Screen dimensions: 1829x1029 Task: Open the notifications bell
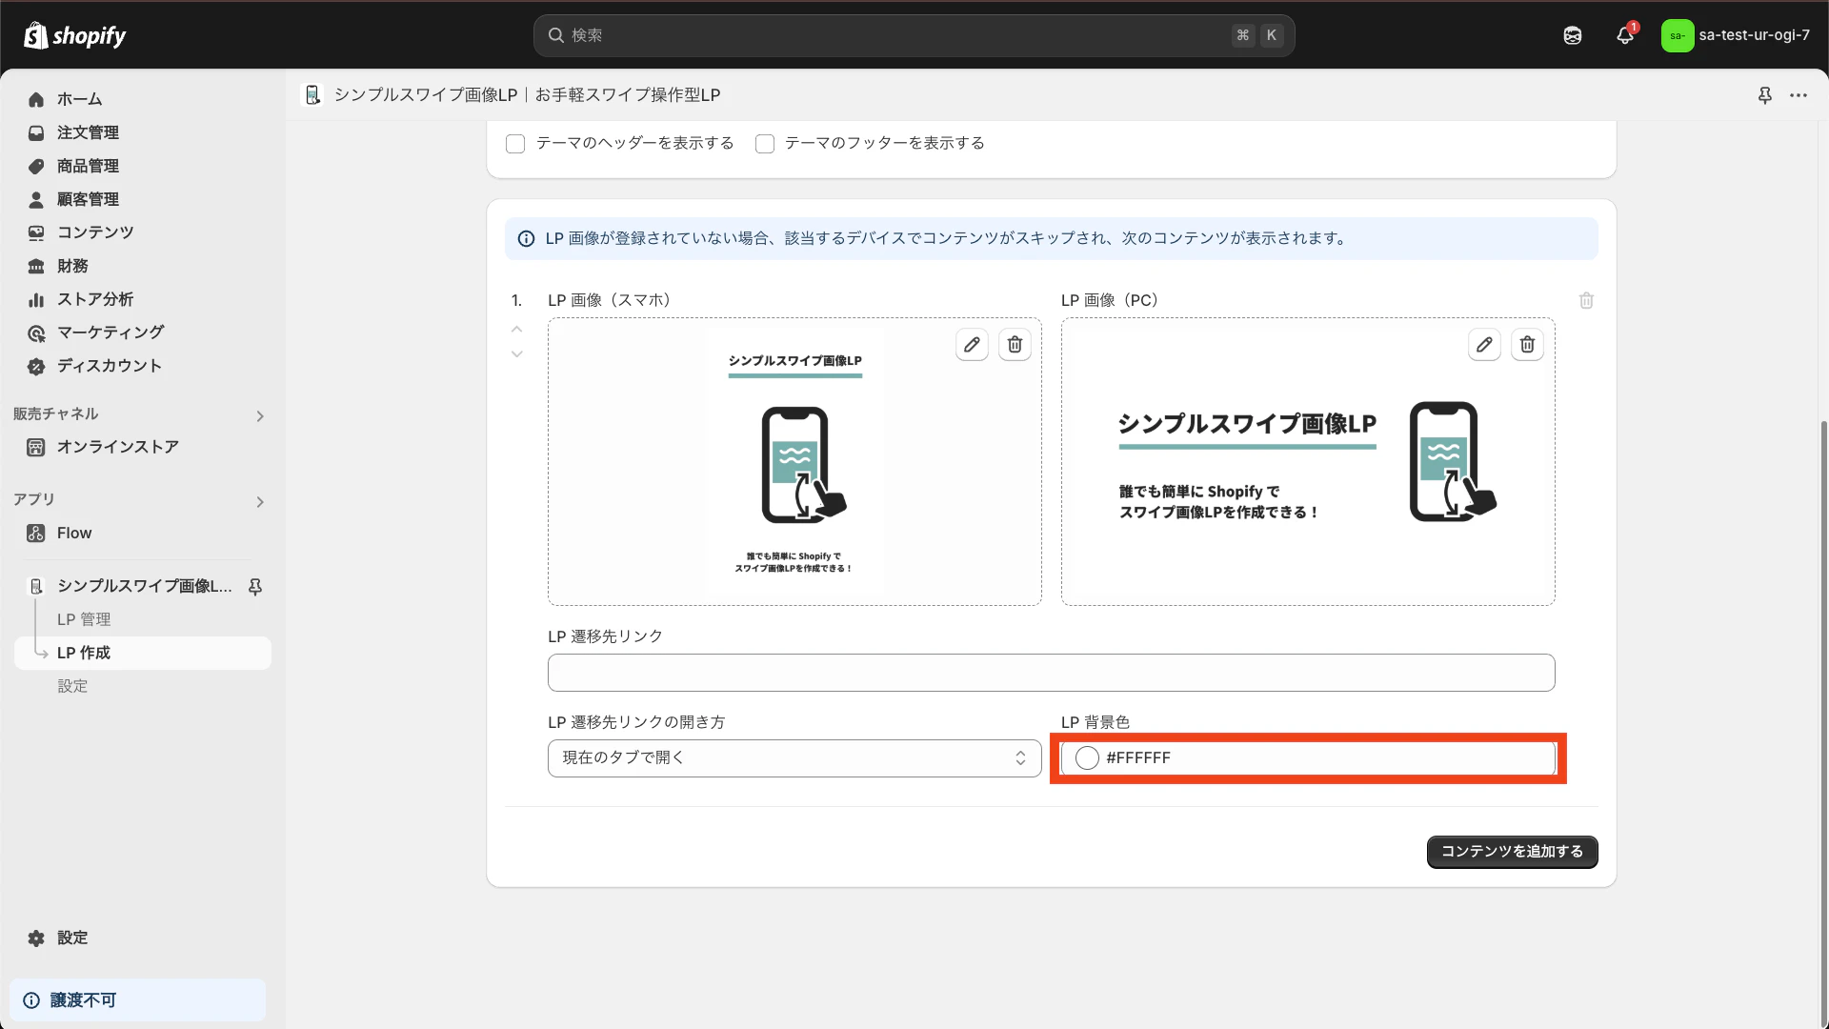tap(1625, 35)
